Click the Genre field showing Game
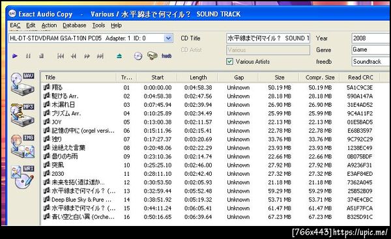 pos(371,50)
